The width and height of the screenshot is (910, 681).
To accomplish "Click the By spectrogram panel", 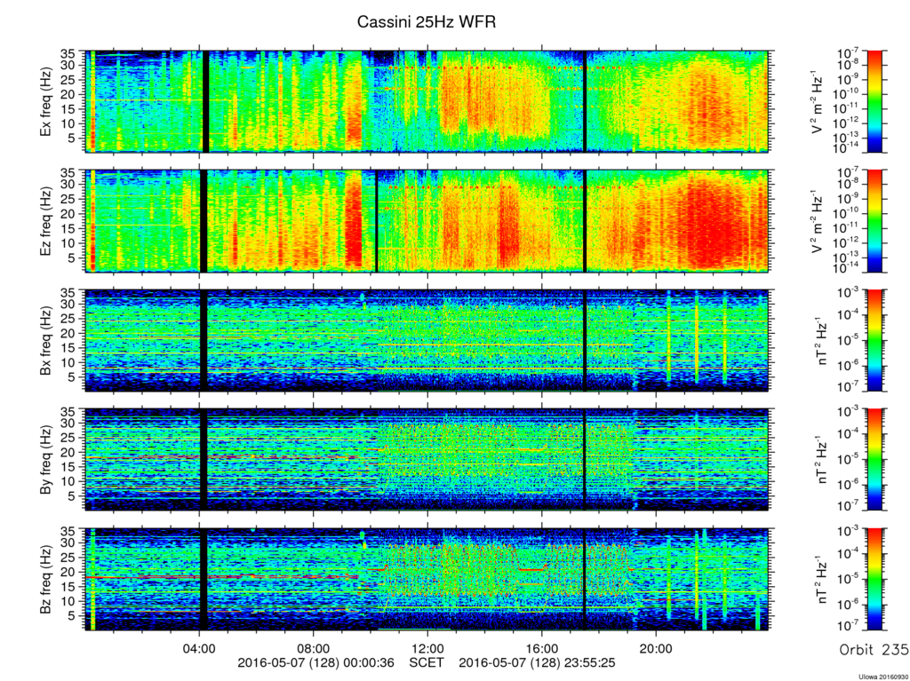I will point(427,460).
